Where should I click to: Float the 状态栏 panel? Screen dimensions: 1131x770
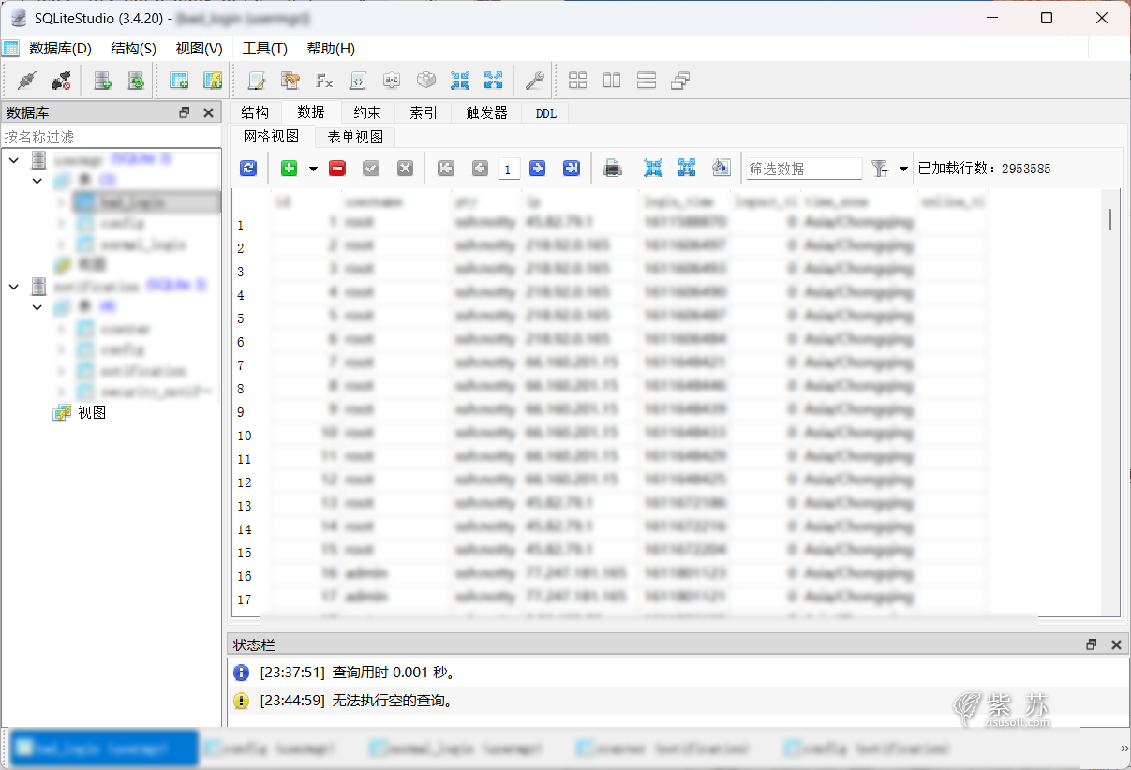coord(1091,645)
